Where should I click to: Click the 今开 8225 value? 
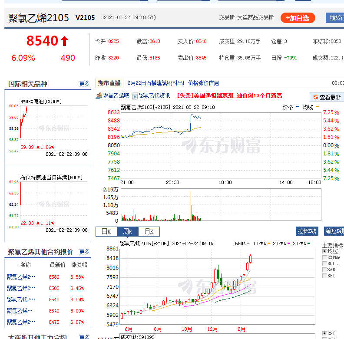(113, 41)
